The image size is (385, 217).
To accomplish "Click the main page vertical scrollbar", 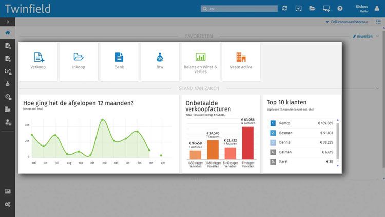I will (x=383, y=98).
